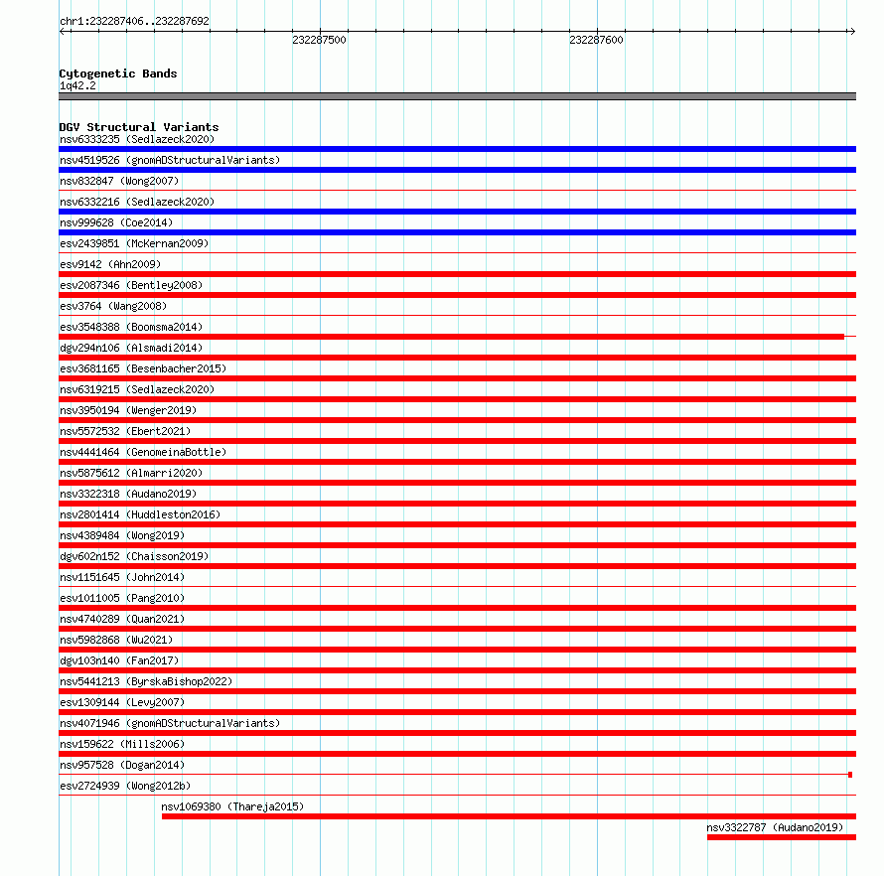Click esv2087346 (Bentley2008) label
The width and height of the screenshot is (884, 876).
pyautogui.click(x=131, y=285)
